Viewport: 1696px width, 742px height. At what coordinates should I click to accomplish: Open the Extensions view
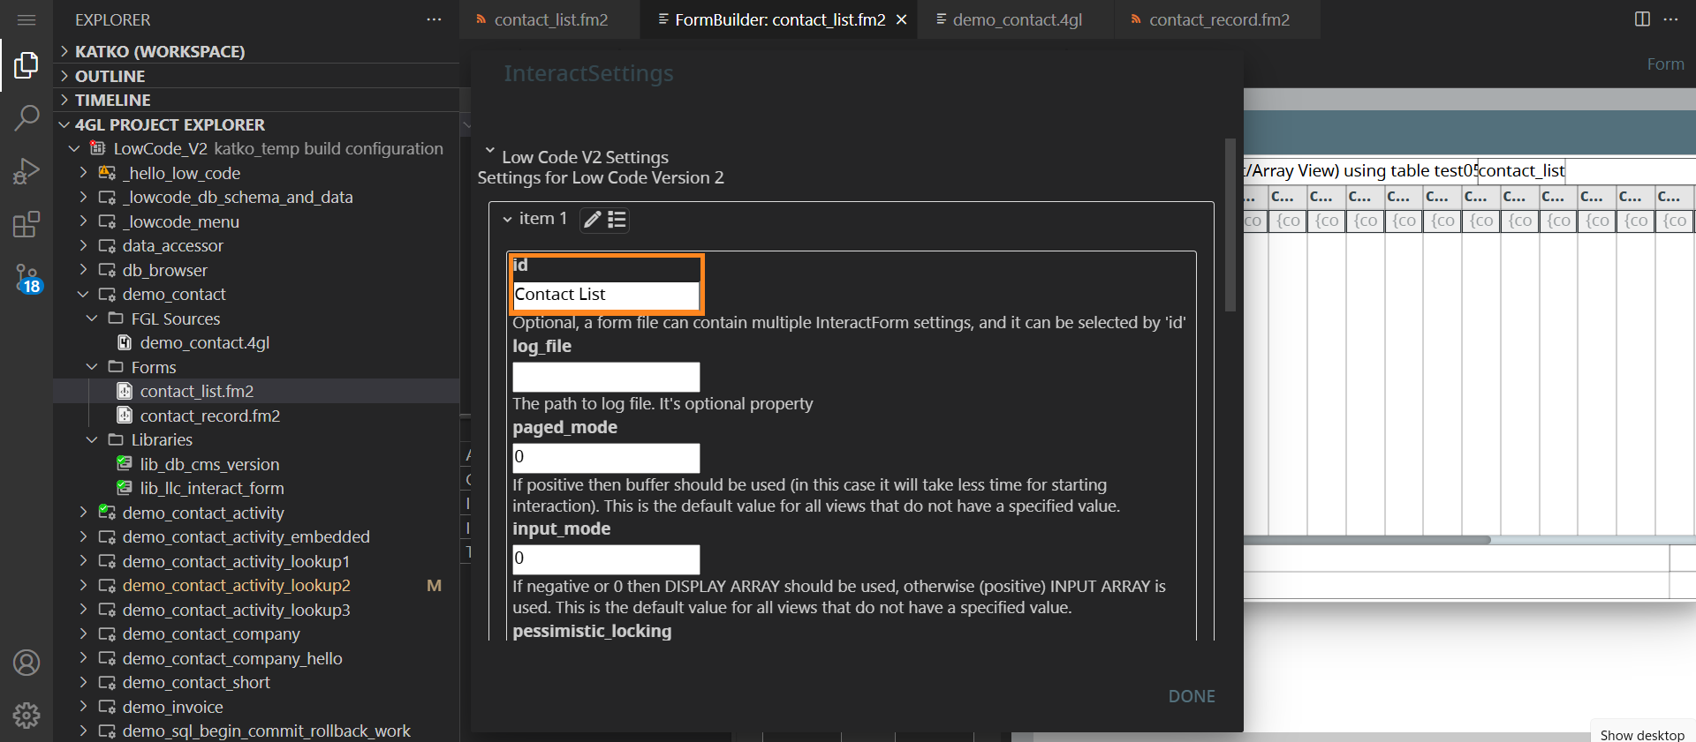[x=26, y=224]
